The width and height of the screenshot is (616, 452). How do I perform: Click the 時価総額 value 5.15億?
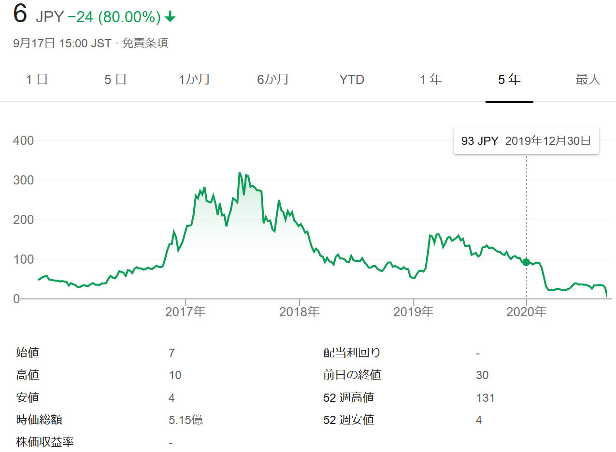pyautogui.click(x=186, y=420)
